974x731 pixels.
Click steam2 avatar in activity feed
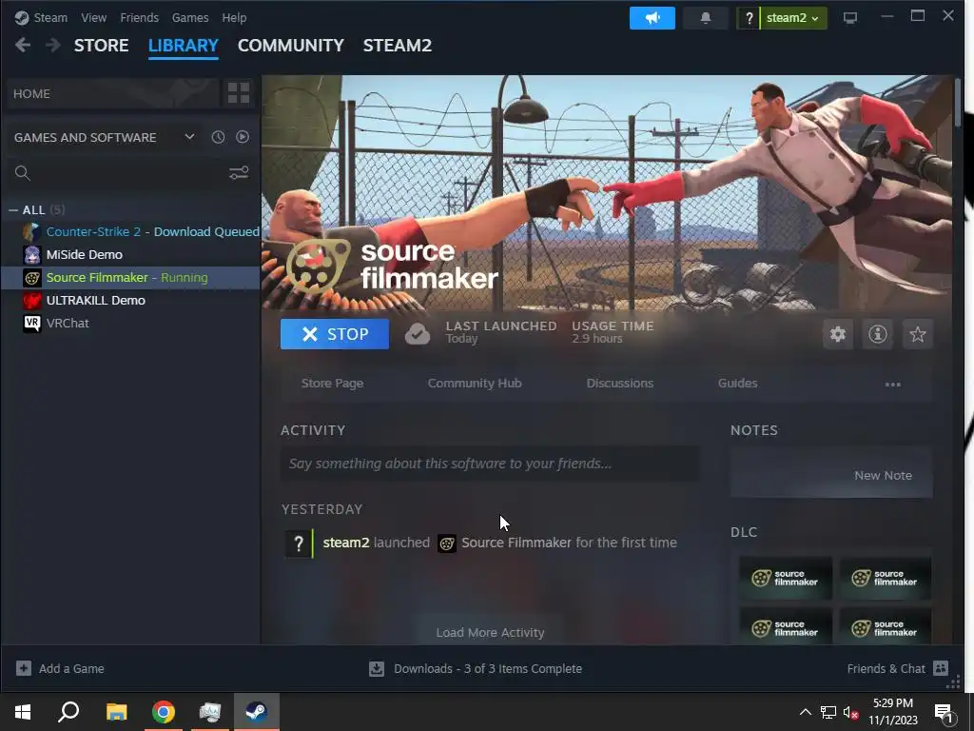(299, 543)
